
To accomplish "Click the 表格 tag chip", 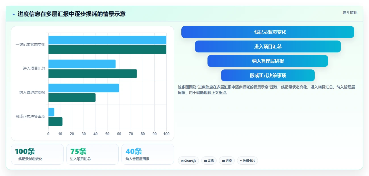I will 209,161.
